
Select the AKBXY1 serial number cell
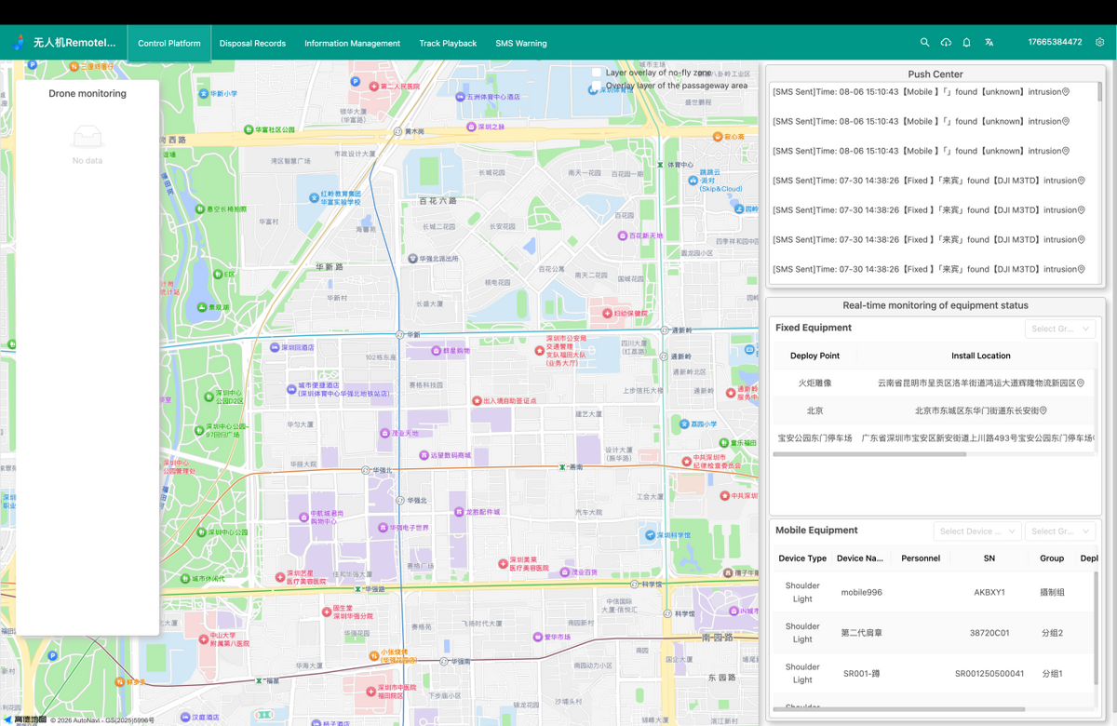[x=989, y=592]
